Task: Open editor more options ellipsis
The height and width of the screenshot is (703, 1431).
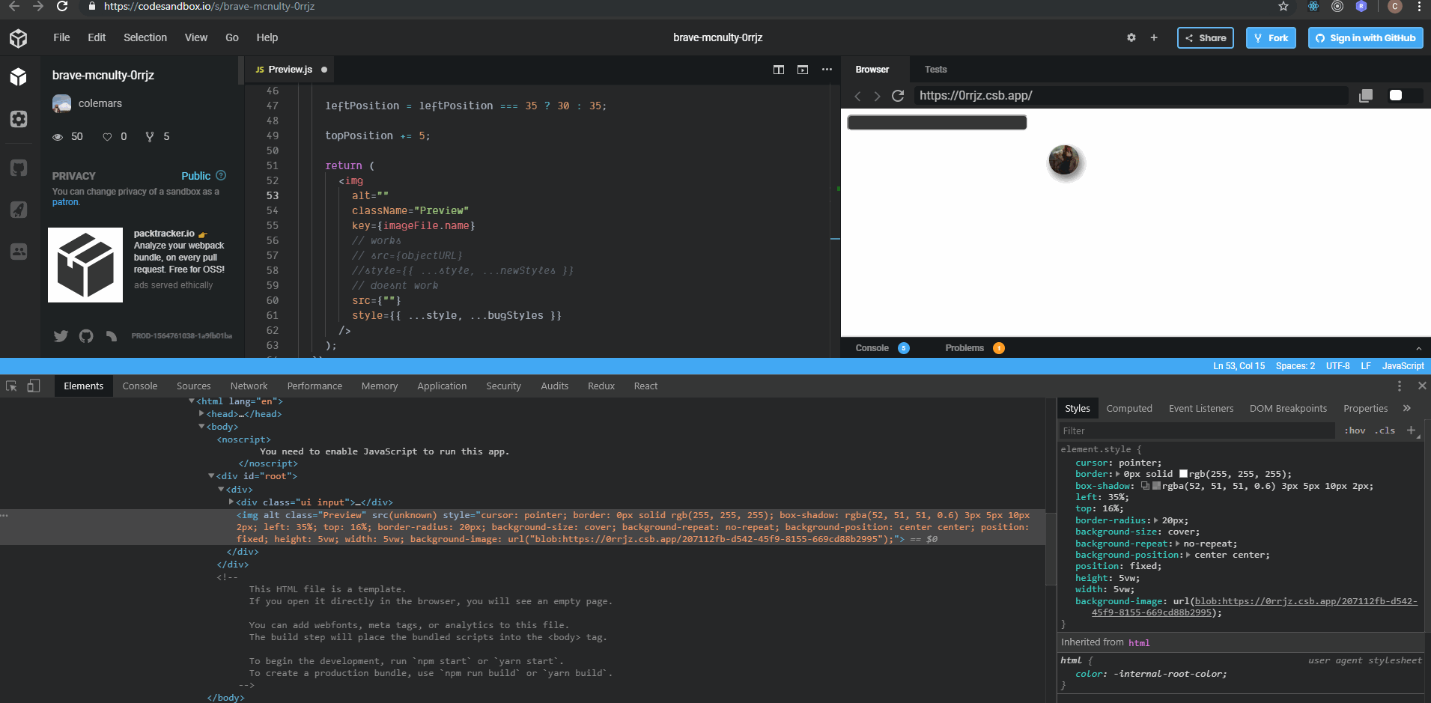Action: coord(827,70)
